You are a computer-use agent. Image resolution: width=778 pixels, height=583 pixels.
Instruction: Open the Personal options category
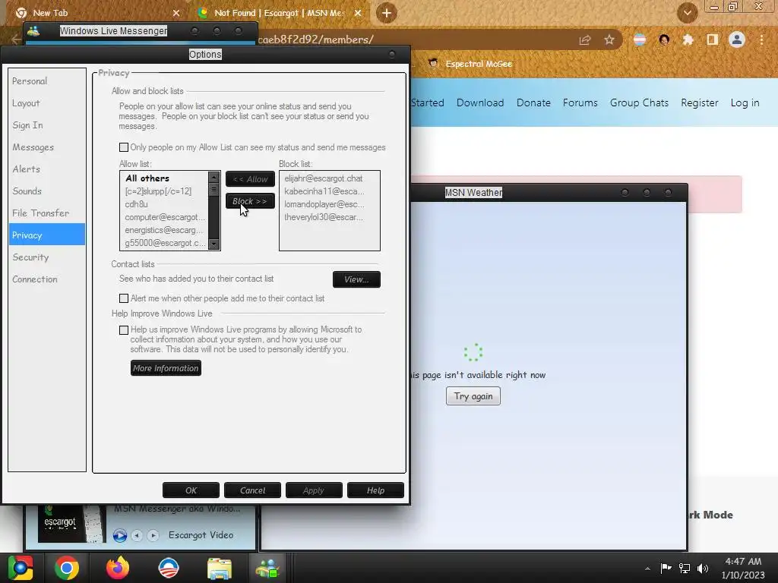pos(46,80)
